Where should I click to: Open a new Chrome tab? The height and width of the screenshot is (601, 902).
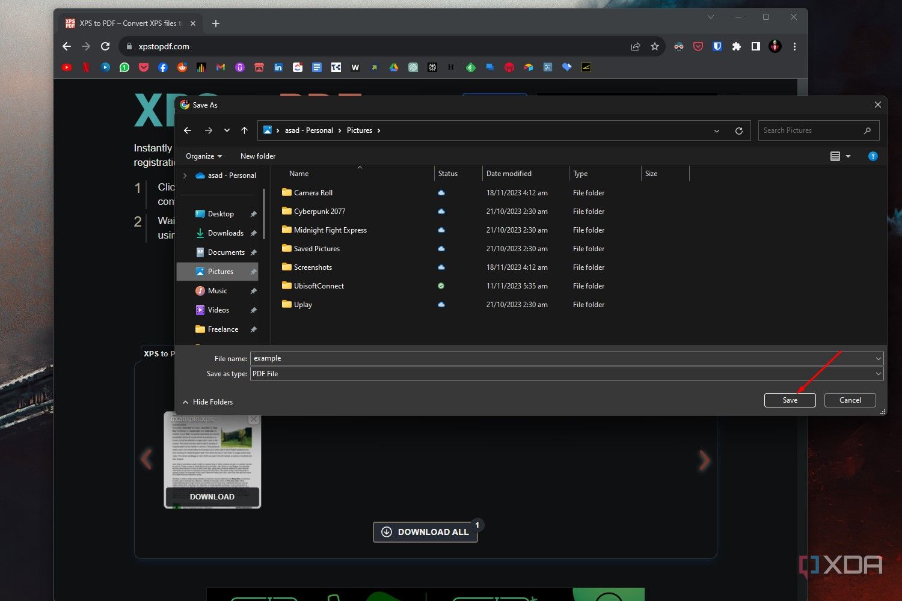(216, 23)
